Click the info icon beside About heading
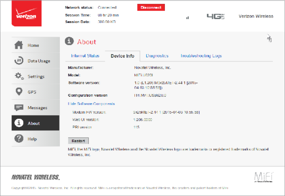The height and width of the screenshot is (196, 285). [x=69, y=41]
